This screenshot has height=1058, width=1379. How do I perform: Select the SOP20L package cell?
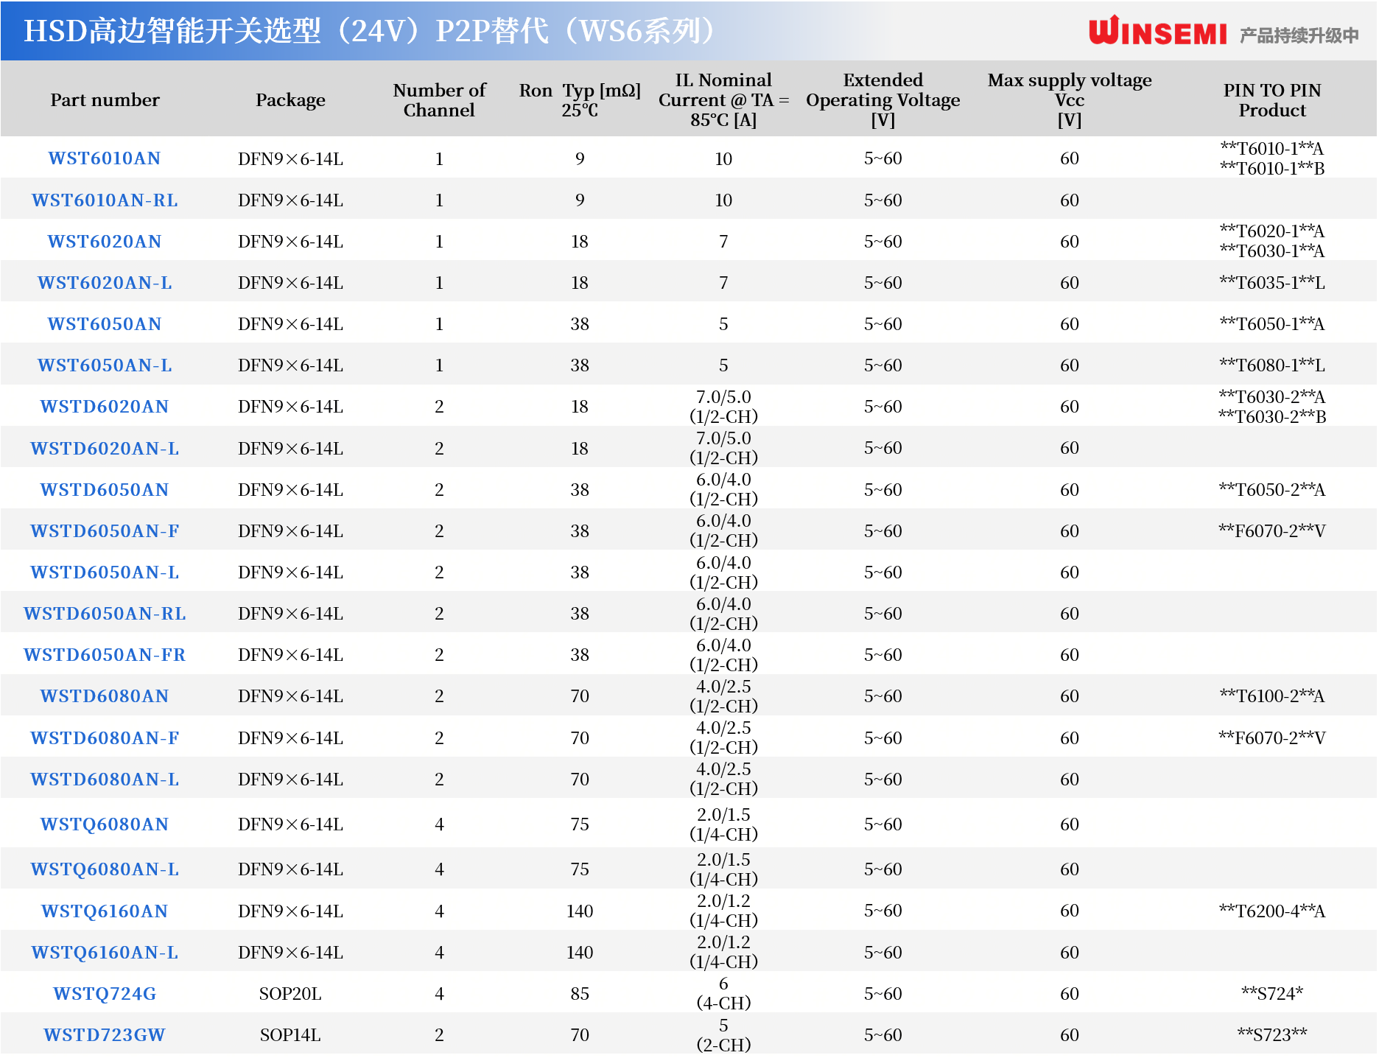click(x=290, y=994)
